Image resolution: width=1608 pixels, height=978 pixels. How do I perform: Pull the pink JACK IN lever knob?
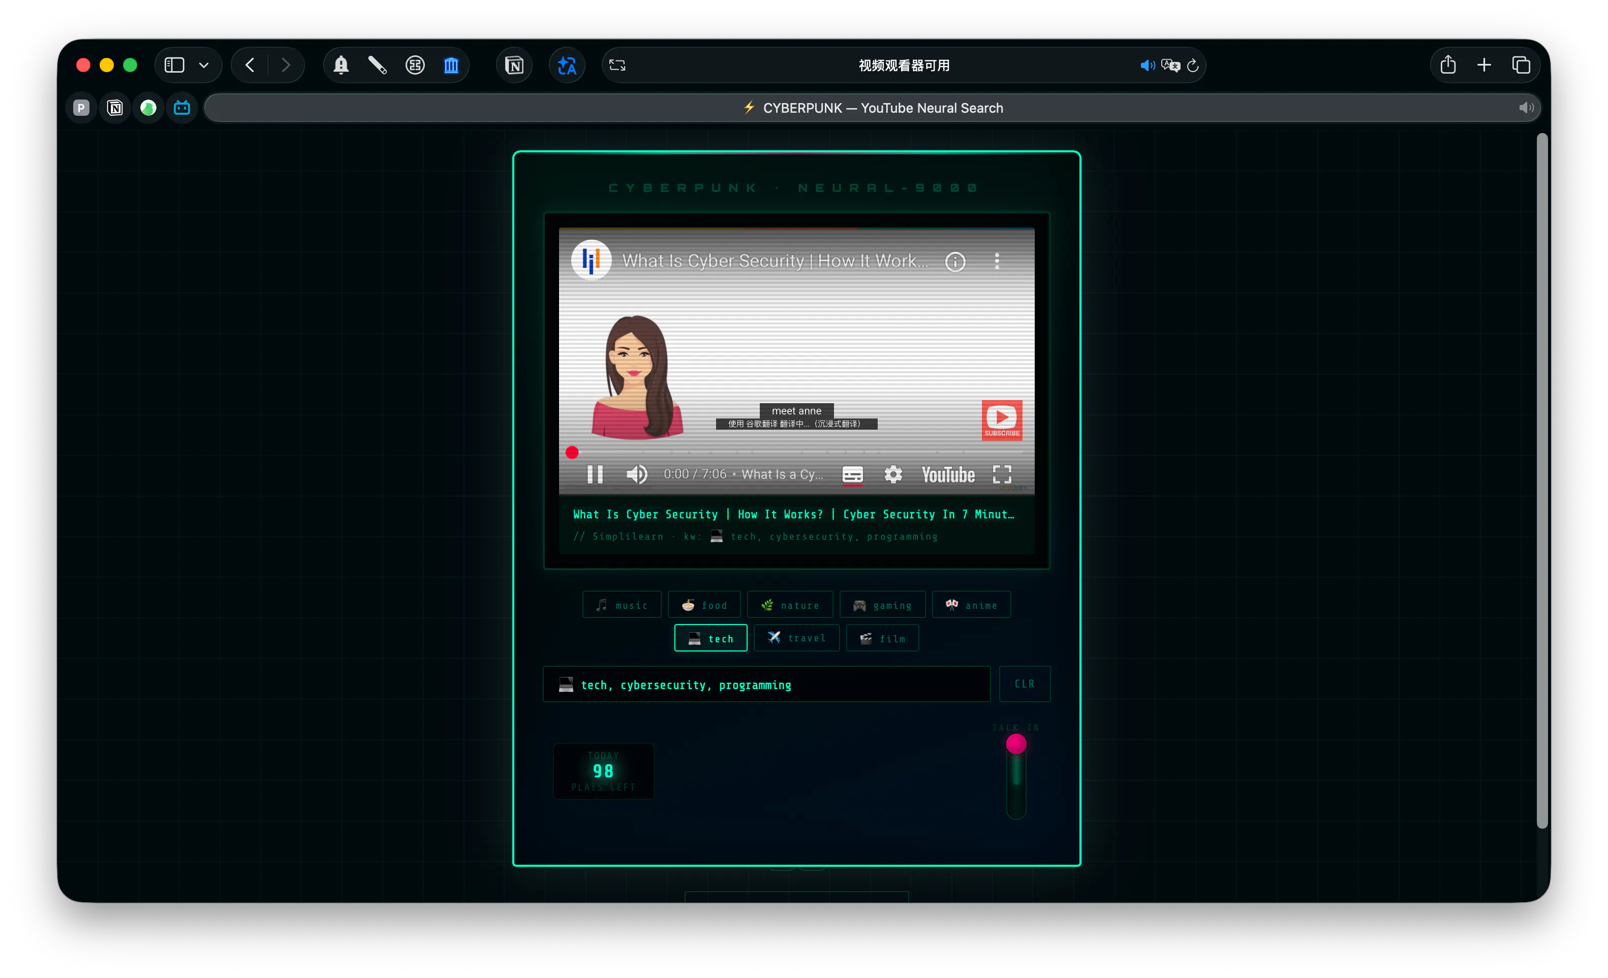(x=1015, y=744)
